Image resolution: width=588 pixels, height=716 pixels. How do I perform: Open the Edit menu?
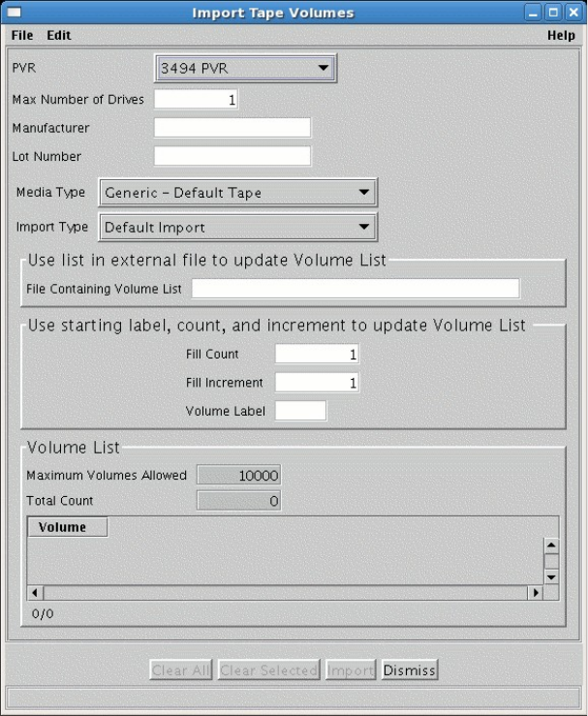[x=59, y=35]
